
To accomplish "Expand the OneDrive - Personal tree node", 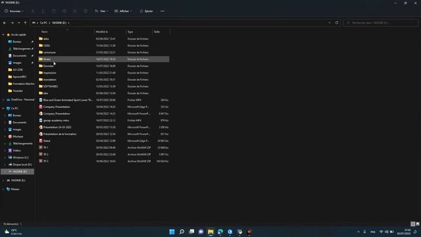I will coord(3,99).
